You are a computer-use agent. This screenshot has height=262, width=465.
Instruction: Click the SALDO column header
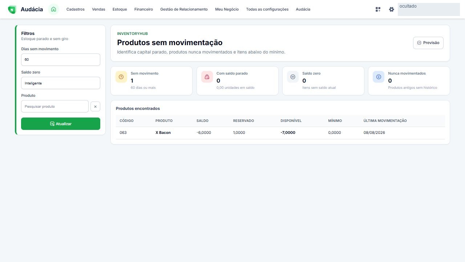click(202, 121)
